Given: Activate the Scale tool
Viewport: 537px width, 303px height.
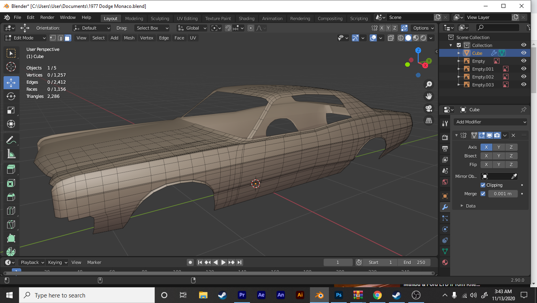Looking at the screenshot, I should [x=11, y=110].
